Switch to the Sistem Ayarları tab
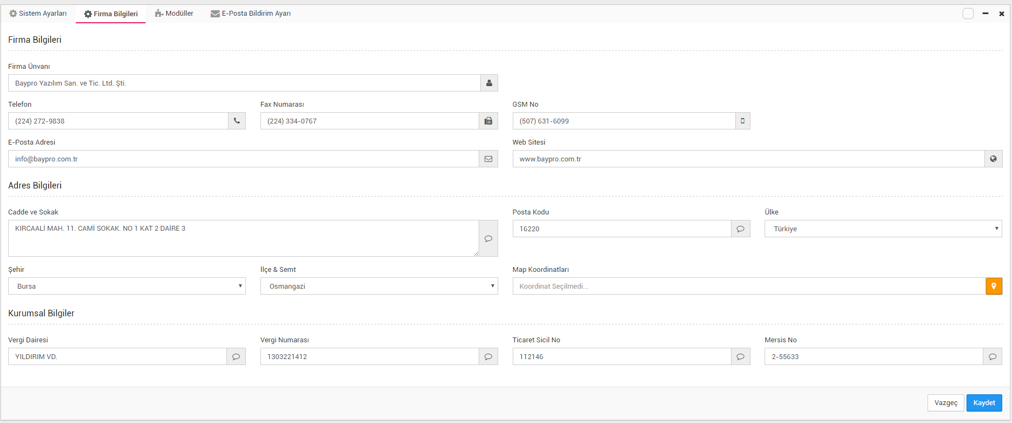The width and height of the screenshot is (1012, 423). click(38, 14)
